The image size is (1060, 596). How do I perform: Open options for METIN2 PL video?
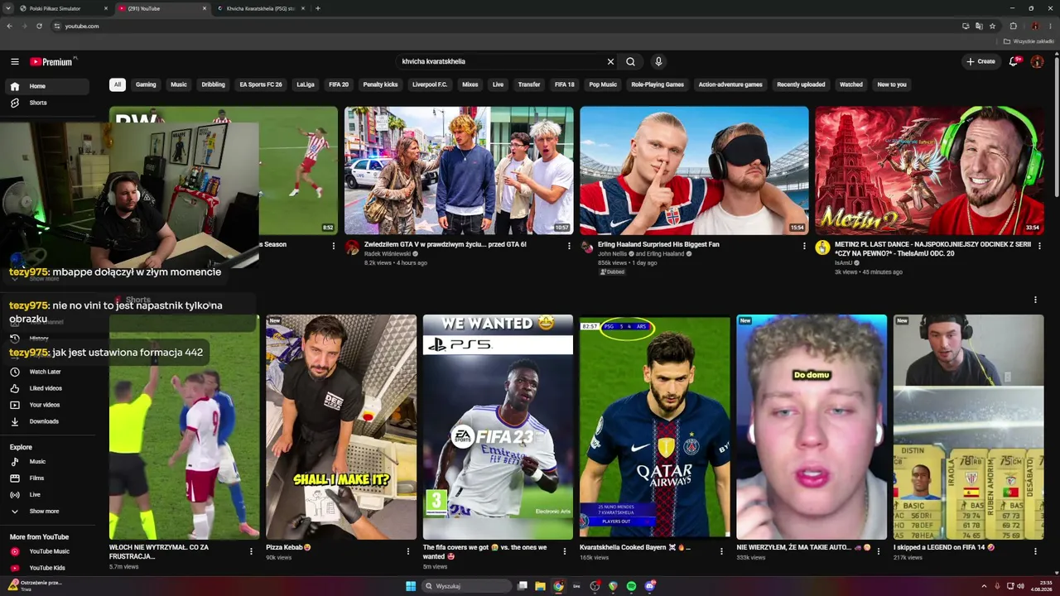pos(1039,246)
